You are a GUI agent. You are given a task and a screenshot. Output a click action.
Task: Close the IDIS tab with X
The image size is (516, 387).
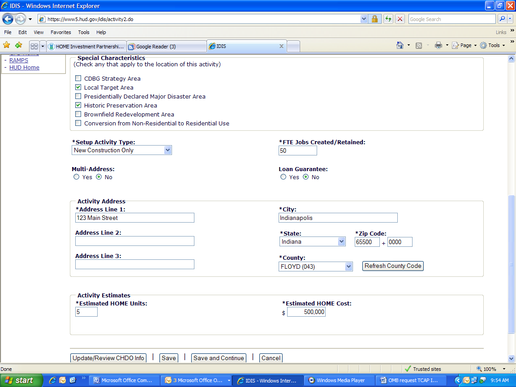[281, 46]
